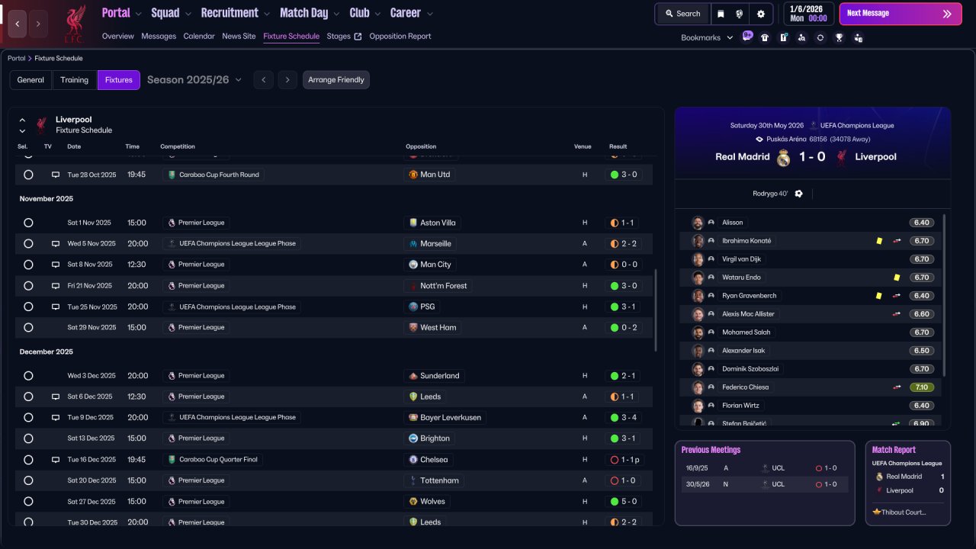Select the radio button for the Man Utd fixture

click(x=28, y=175)
